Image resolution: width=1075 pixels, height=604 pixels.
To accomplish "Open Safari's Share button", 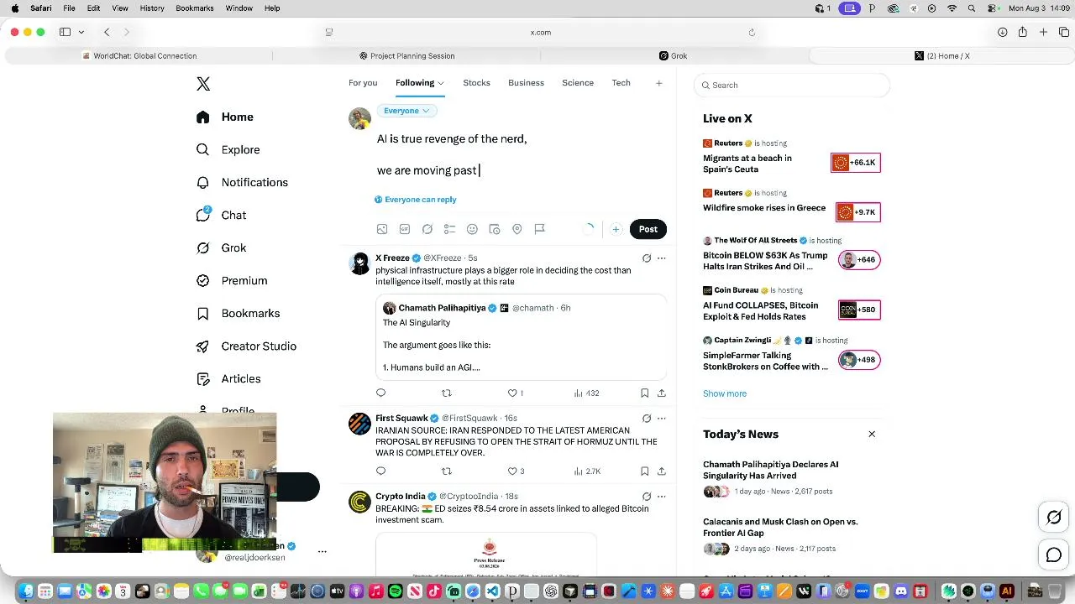I will point(1022,32).
